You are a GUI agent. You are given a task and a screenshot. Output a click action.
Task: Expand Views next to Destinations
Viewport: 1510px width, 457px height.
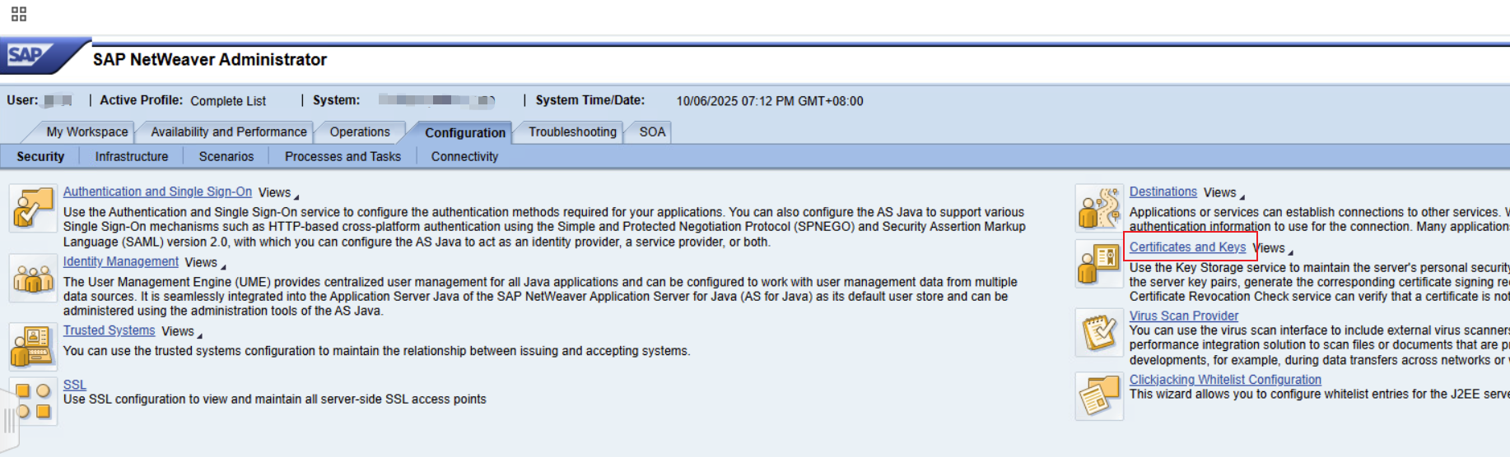(1224, 192)
